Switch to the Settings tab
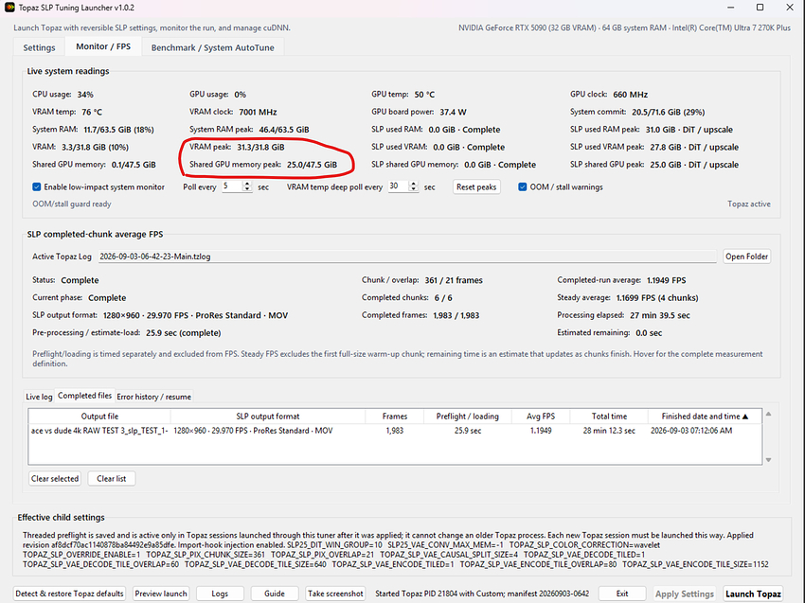 39,47
